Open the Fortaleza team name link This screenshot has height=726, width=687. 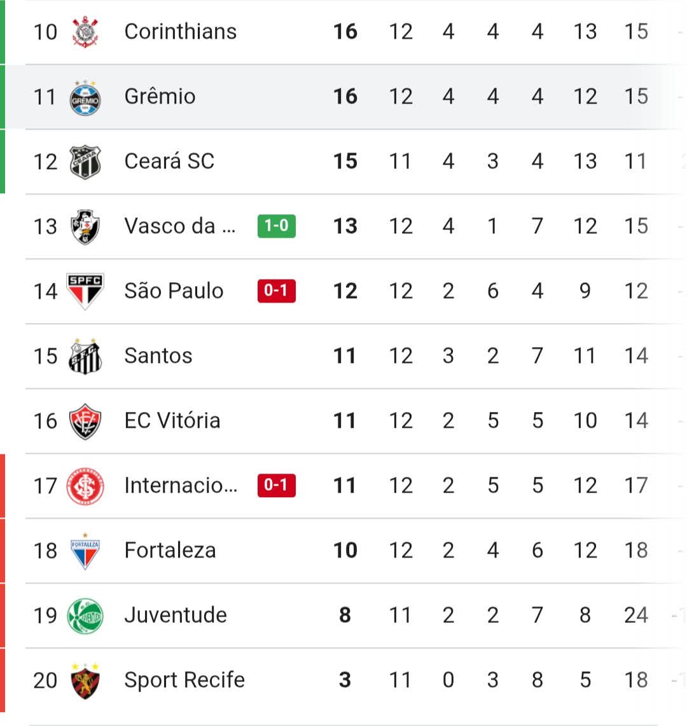[170, 550]
